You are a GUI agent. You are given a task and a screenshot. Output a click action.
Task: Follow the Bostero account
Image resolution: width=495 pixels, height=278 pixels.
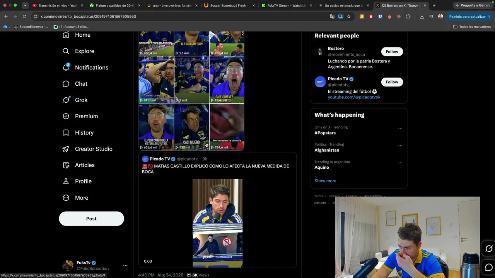pos(392,52)
